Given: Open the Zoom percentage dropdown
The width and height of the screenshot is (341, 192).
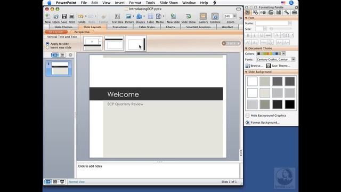Looking at the screenshot, I should pyautogui.click(x=234, y=16).
